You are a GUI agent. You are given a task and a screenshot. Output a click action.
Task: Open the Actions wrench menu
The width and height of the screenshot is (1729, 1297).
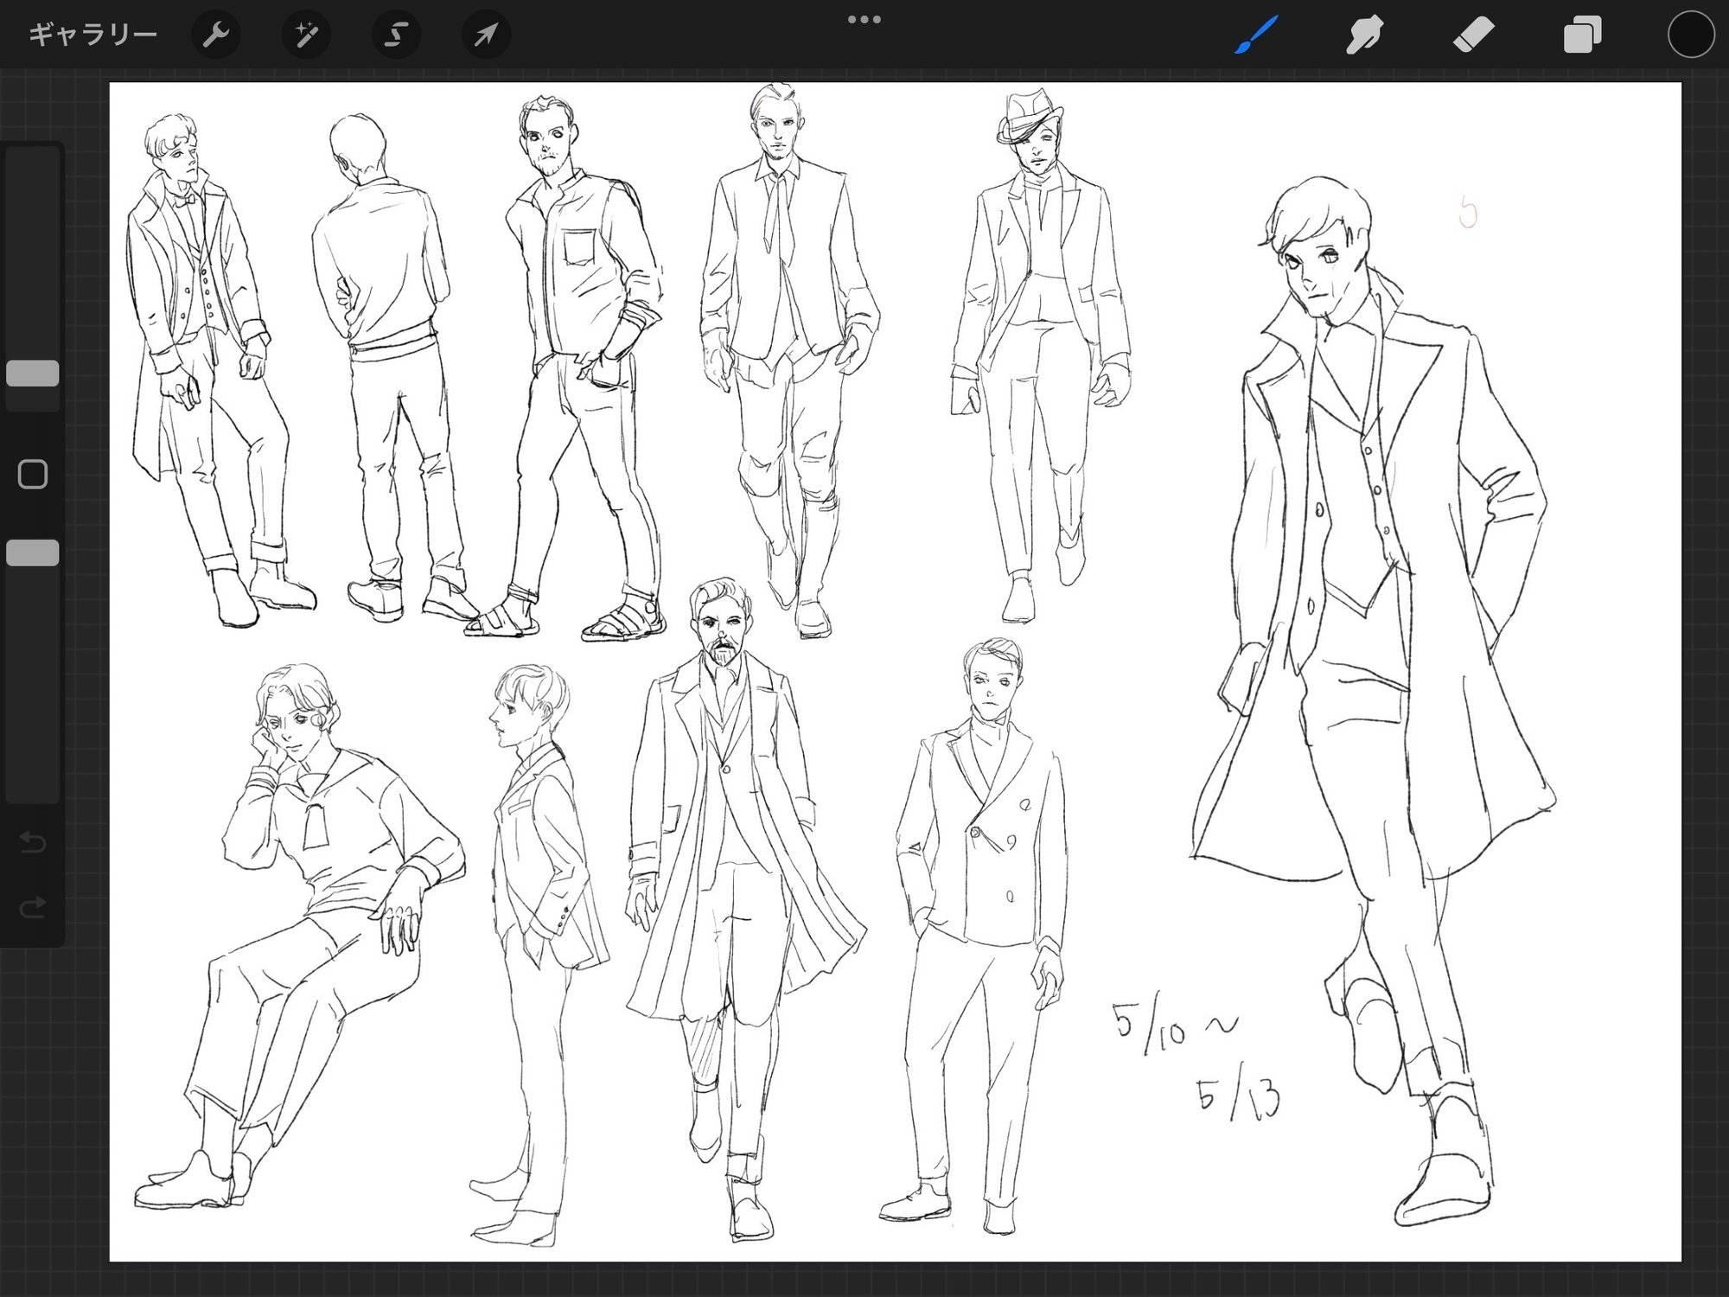tap(215, 35)
